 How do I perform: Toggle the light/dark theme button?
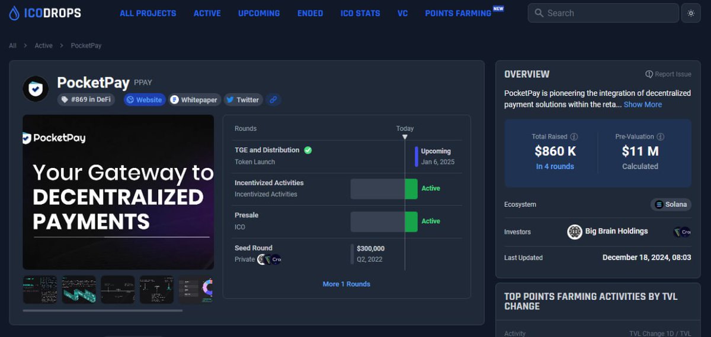[x=690, y=13]
